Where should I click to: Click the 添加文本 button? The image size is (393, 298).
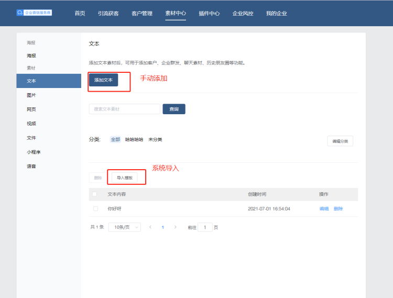coord(103,80)
